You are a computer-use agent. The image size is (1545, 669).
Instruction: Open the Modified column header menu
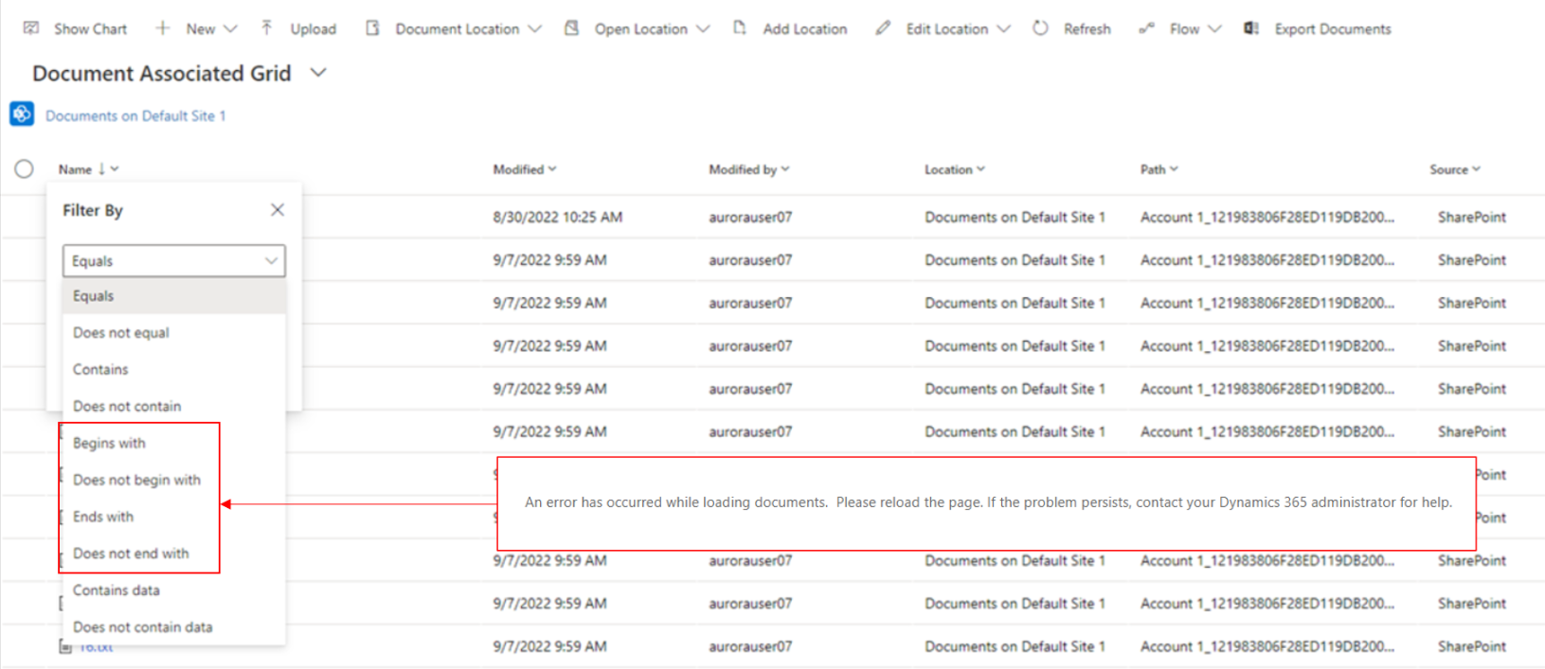coord(525,169)
